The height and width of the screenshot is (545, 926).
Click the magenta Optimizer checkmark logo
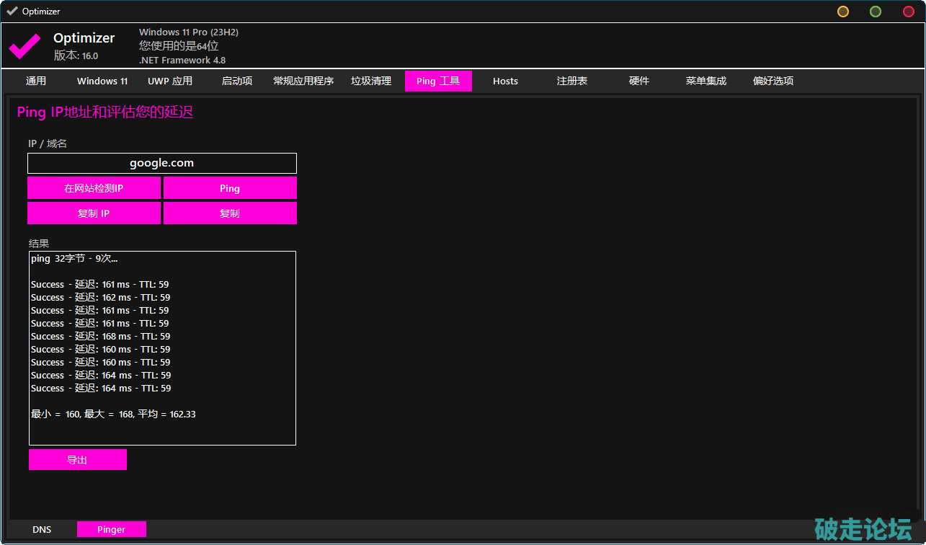point(25,47)
